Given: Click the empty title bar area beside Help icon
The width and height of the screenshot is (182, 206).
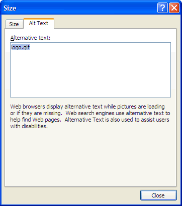Looking at the screenshot, I should [x=87, y=8].
